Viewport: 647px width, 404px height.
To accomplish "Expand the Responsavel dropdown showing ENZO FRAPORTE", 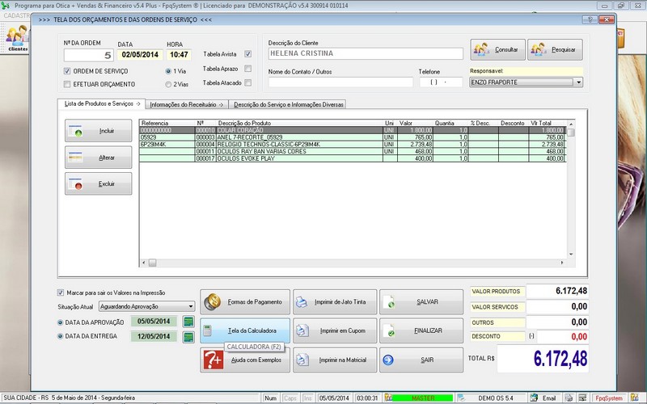I will click(579, 82).
